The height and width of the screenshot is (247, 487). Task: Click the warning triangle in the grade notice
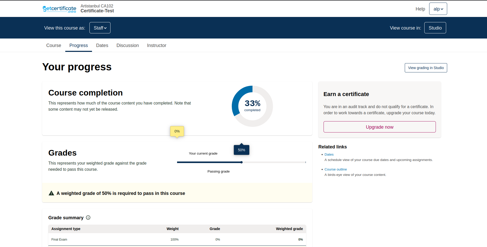tap(51, 193)
